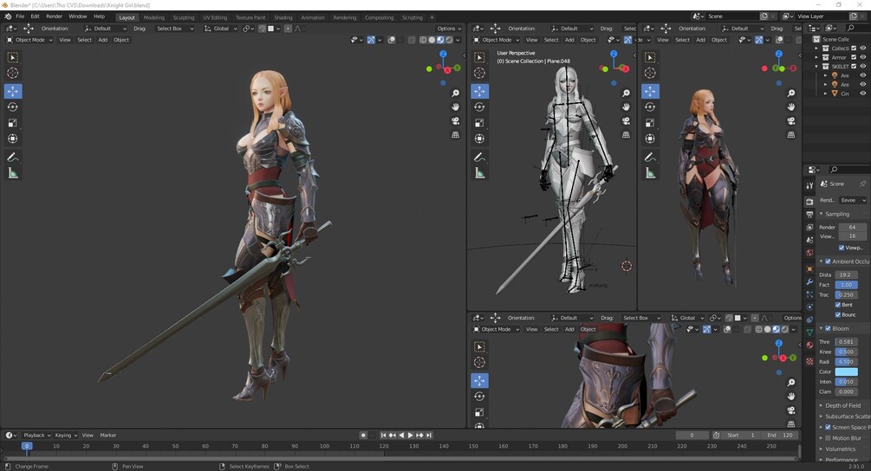
Task: Select the Measure tool in the main viewport
Action: (x=13, y=173)
